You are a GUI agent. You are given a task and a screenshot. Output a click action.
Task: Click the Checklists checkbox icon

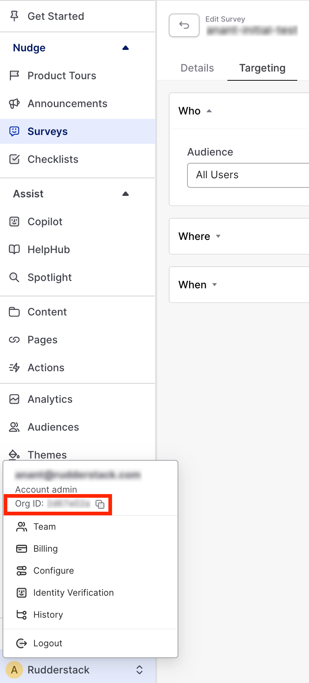(14, 159)
